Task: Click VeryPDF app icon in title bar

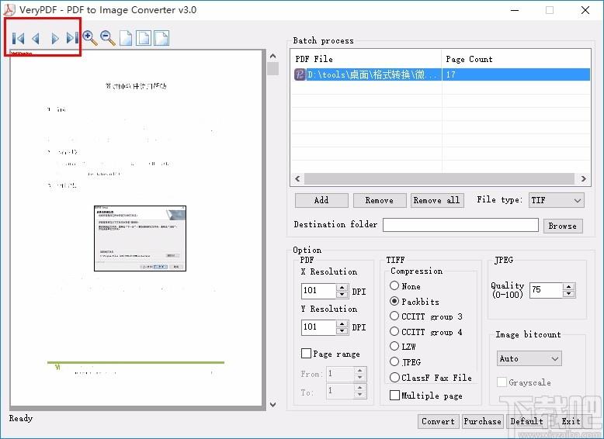Action: tap(9, 9)
